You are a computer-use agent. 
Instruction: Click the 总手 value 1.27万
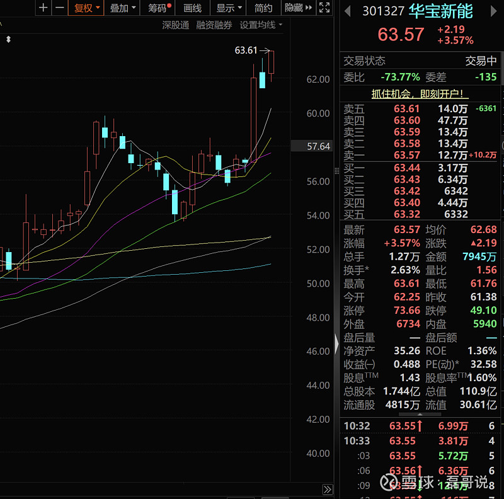click(404, 256)
